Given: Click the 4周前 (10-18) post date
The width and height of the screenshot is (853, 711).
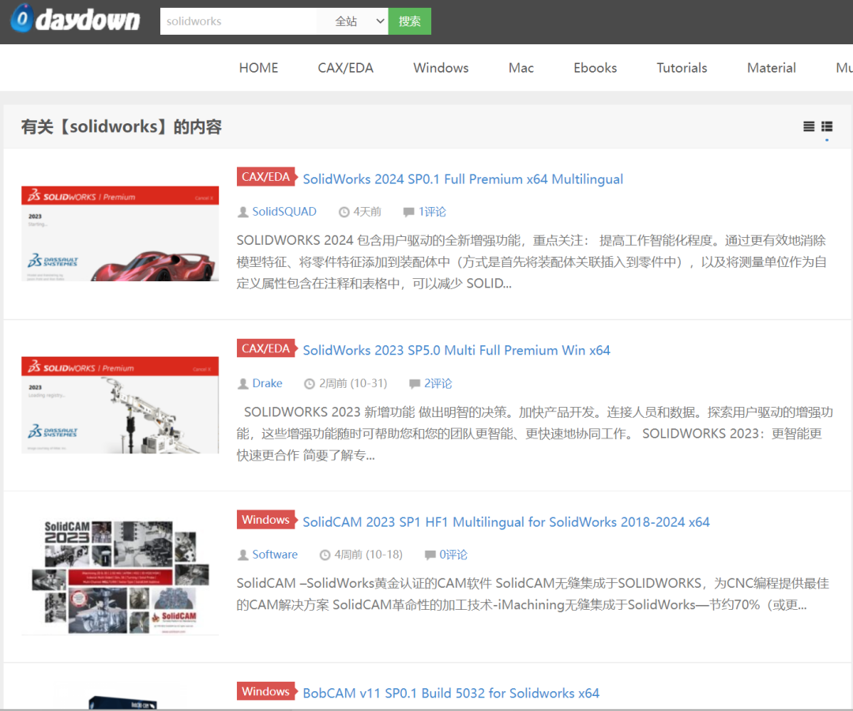Looking at the screenshot, I should click(x=368, y=555).
